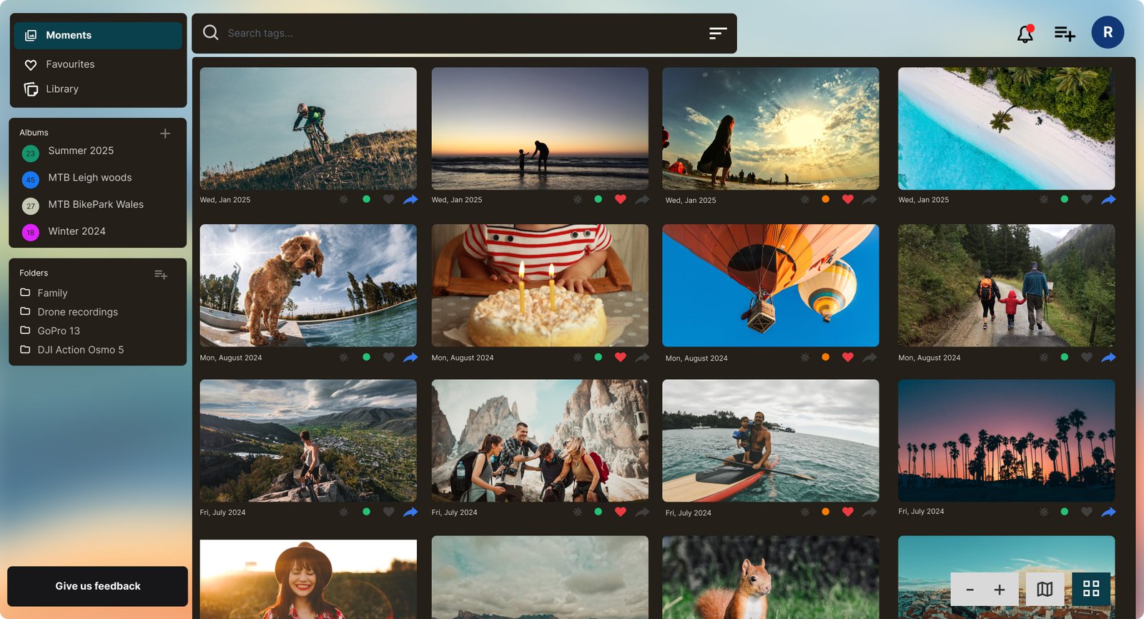Open the Moments section

click(98, 35)
